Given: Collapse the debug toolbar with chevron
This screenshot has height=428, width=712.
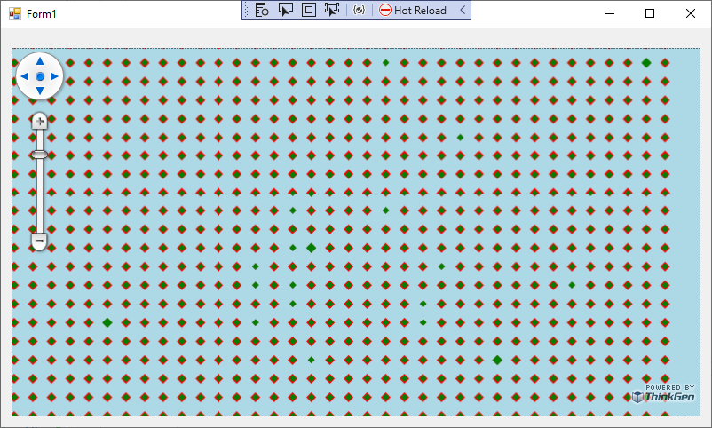Looking at the screenshot, I should [463, 10].
